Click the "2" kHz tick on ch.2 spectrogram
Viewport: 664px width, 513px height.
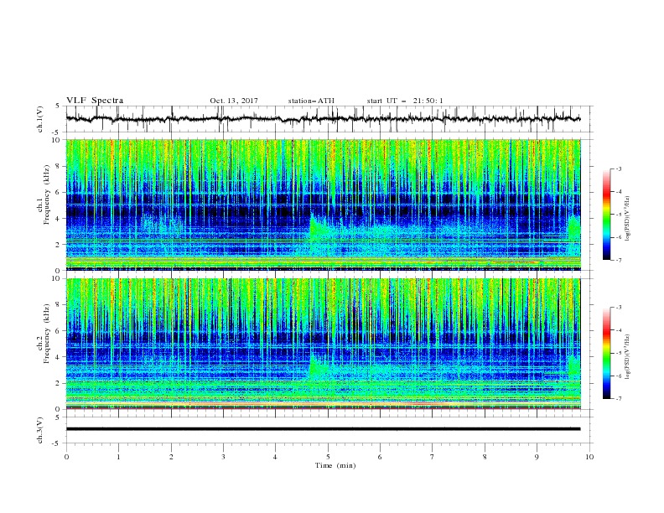tap(59, 383)
